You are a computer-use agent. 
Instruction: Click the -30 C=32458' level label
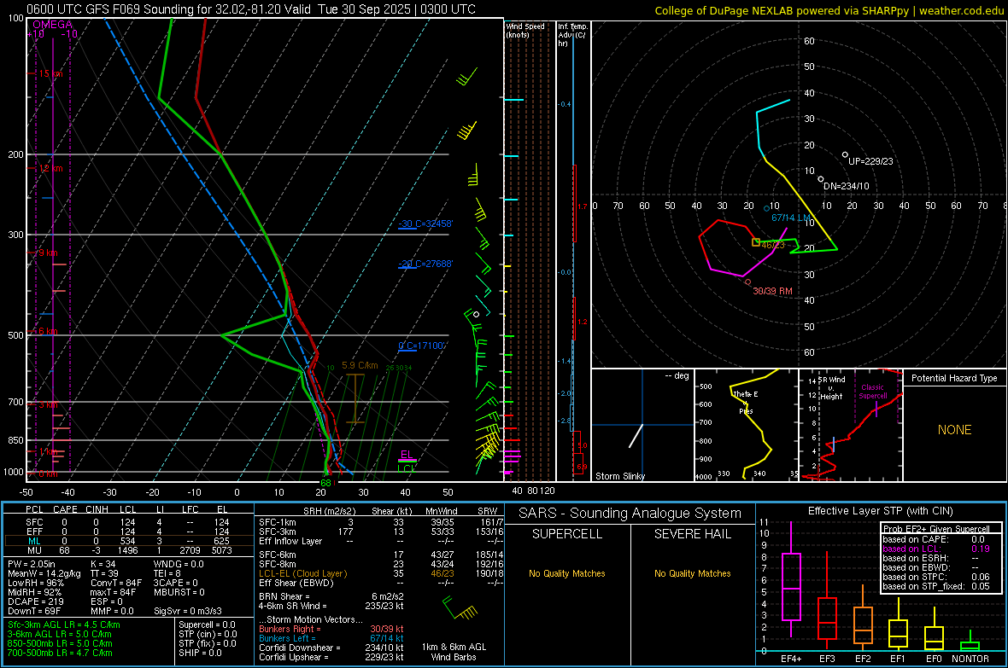coord(425,224)
